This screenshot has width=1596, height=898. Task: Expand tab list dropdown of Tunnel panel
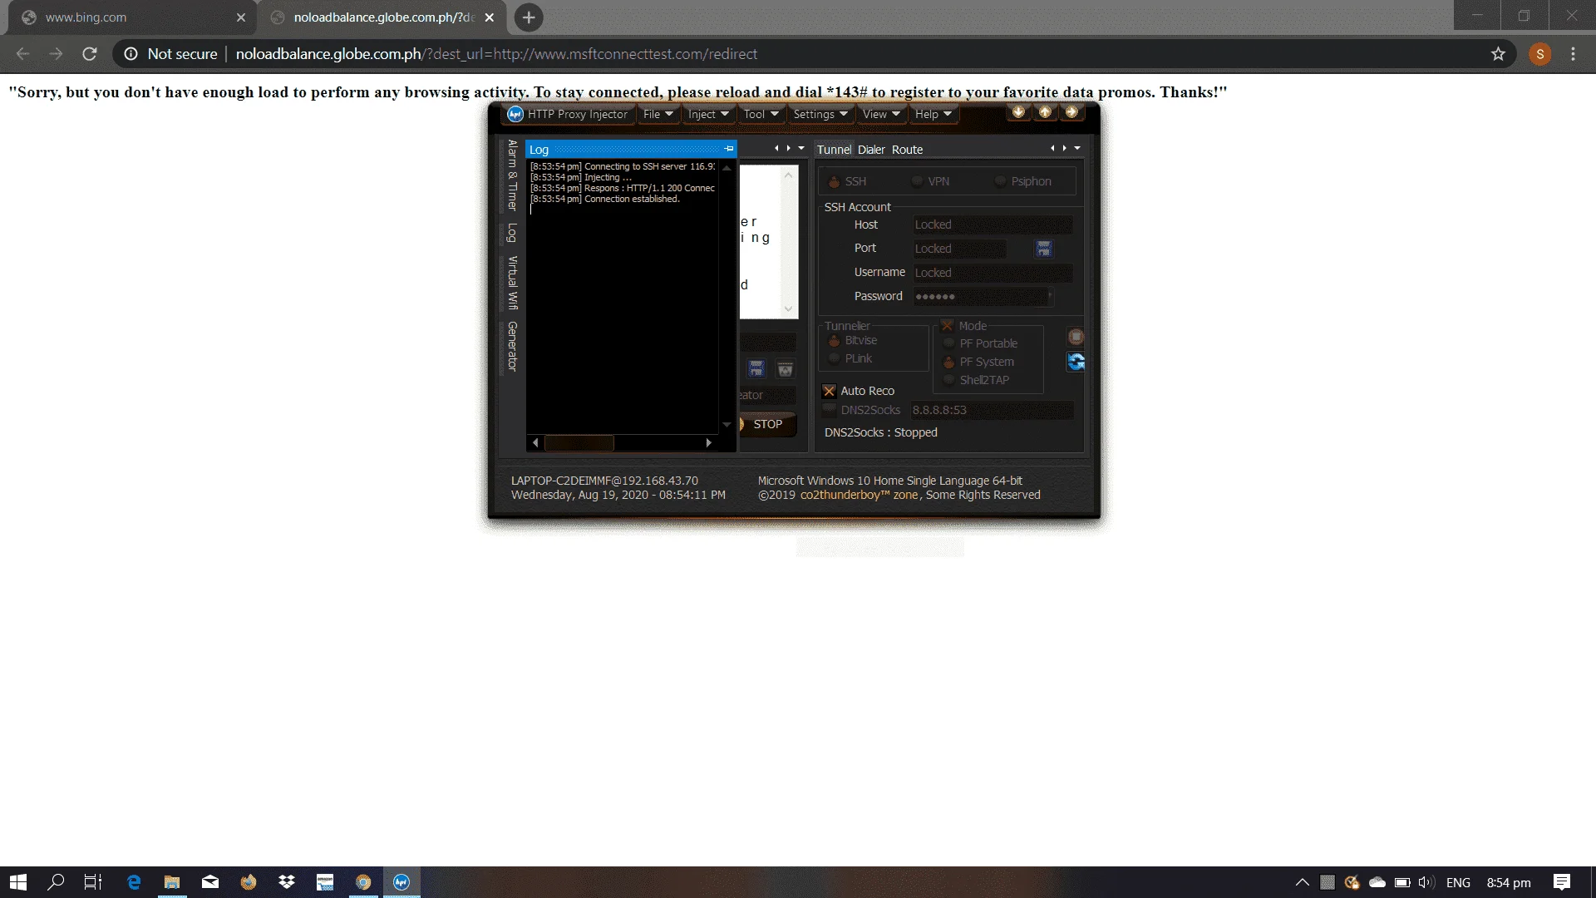[x=1077, y=148]
